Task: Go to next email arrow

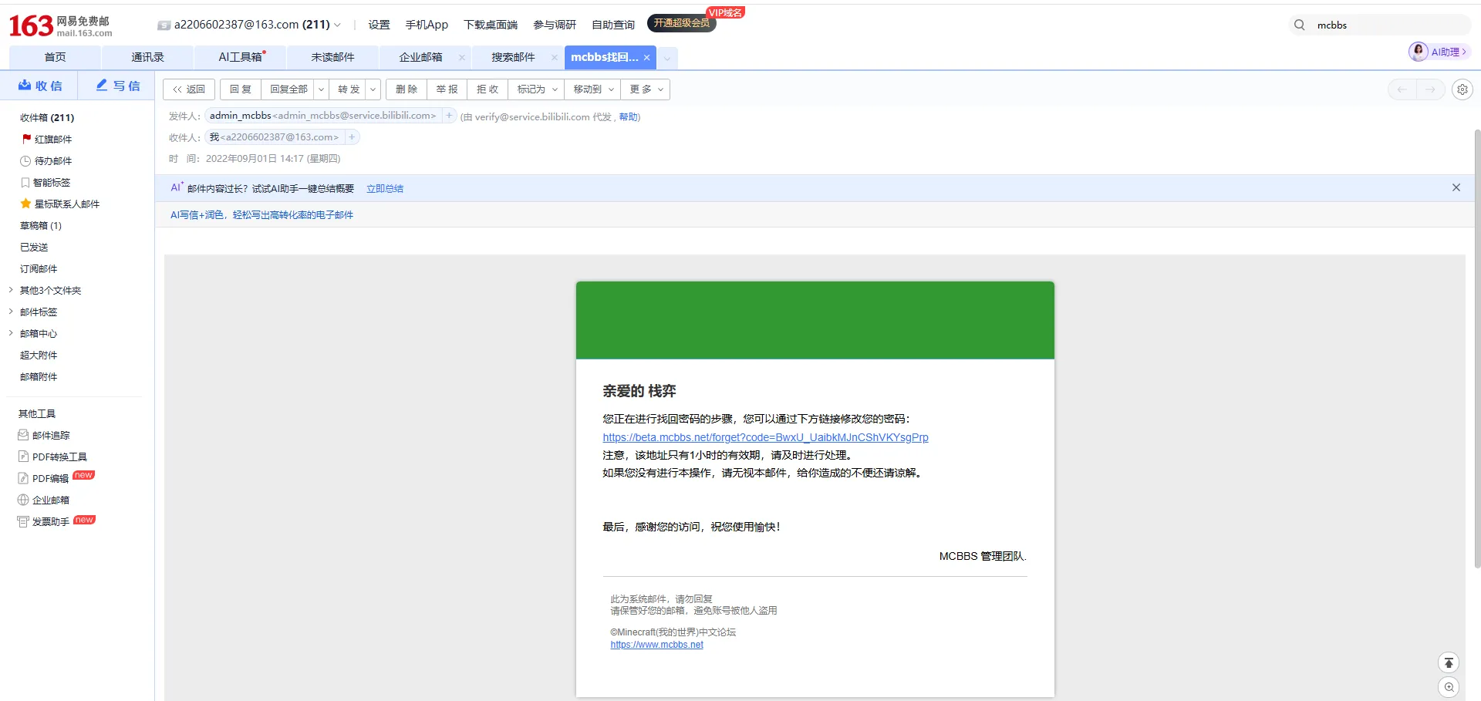Action: [1431, 89]
